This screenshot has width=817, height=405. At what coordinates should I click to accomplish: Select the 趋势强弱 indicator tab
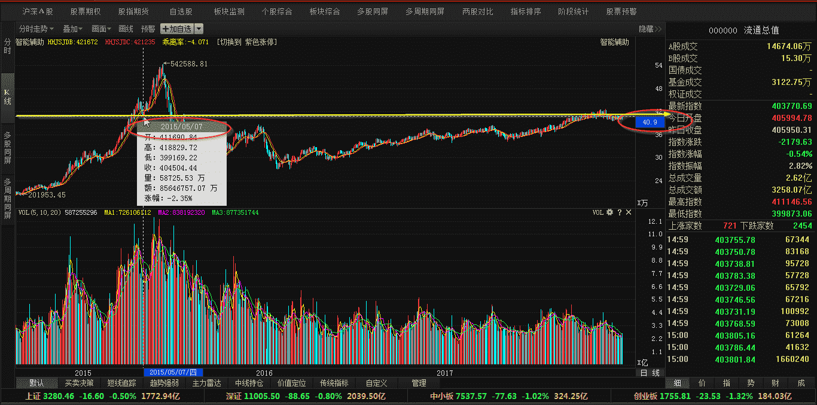164,383
